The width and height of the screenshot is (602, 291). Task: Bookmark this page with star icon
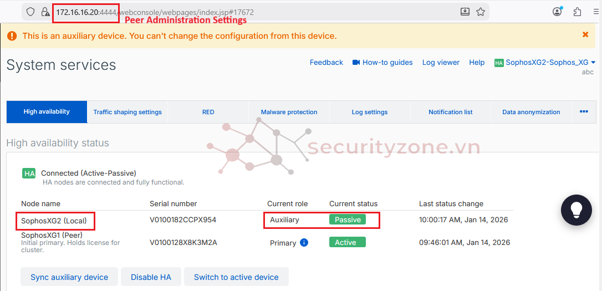pyautogui.click(x=481, y=12)
